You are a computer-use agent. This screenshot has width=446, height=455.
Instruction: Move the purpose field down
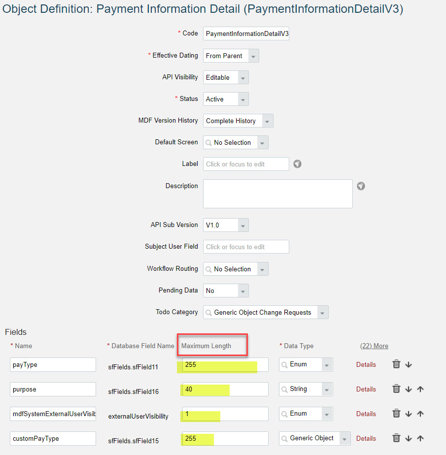click(409, 389)
